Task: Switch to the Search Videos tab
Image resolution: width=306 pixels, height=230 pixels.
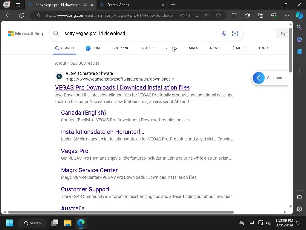Action: click(132, 5)
